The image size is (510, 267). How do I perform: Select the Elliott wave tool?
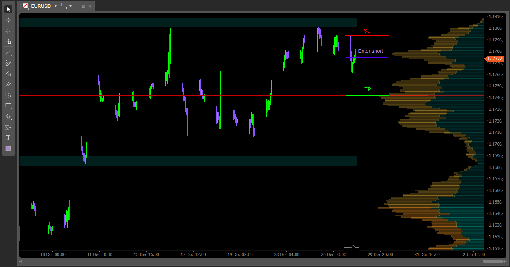point(8,74)
